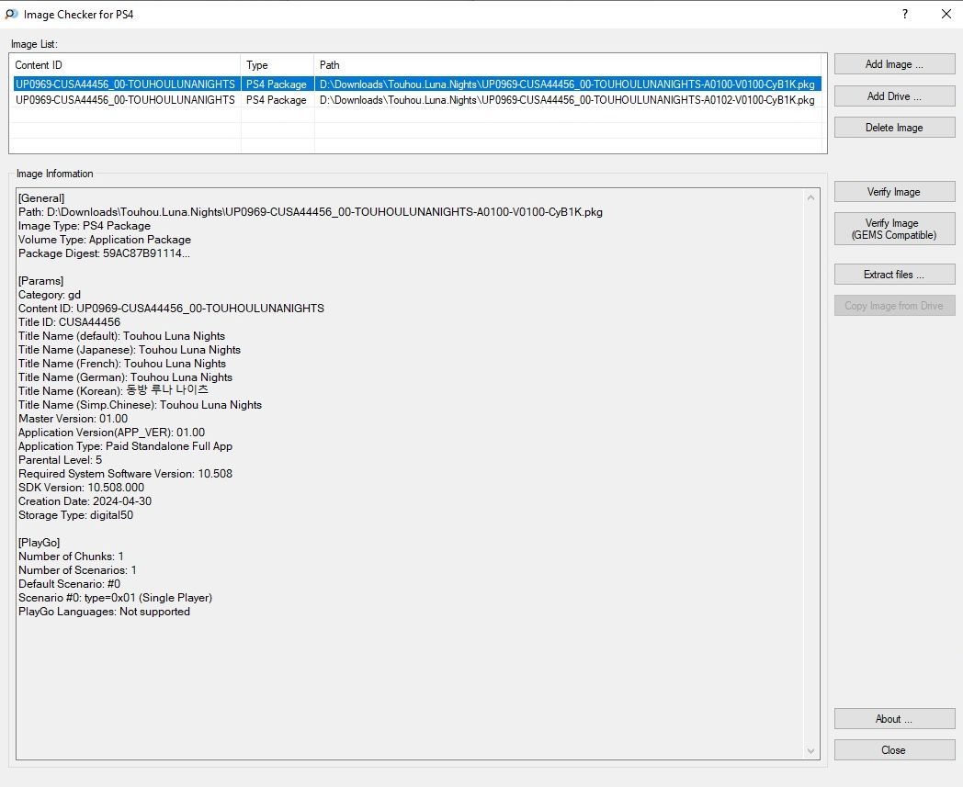Click the Volume Type: Application Package line
Viewport: 963px width, 787px height.
click(105, 240)
